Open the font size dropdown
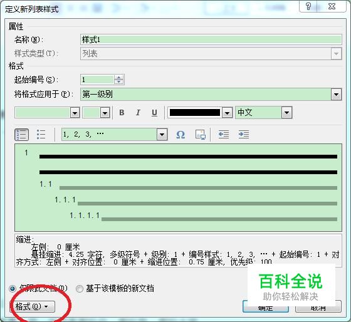 [105, 113]
